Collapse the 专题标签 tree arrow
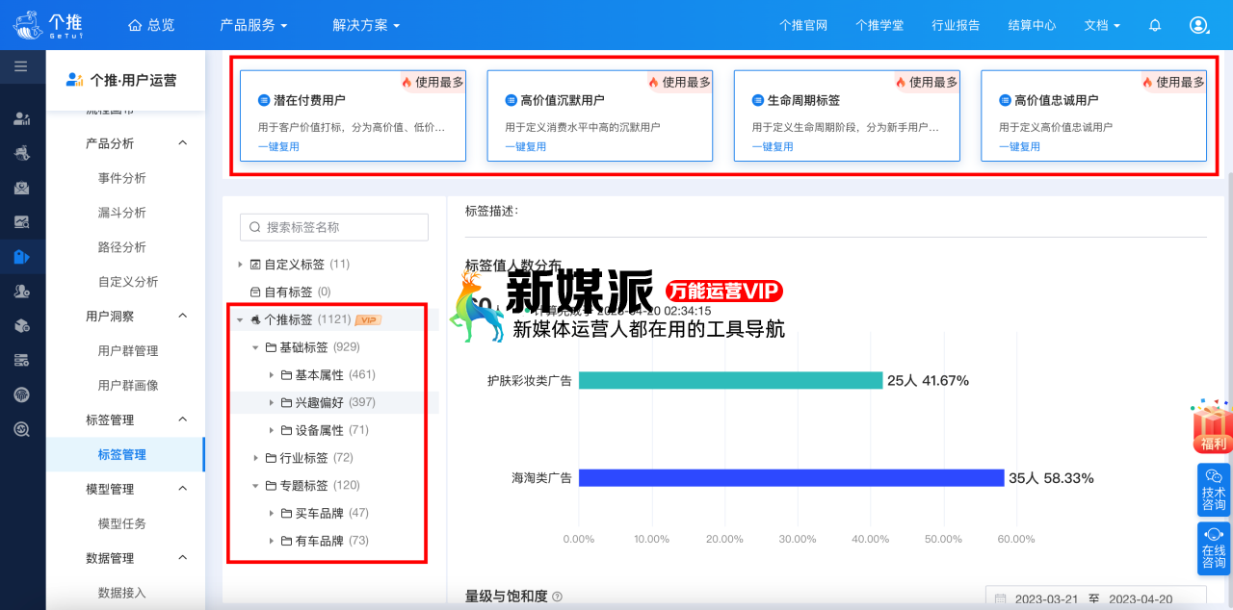Screen dimensions: 1233x610 [x=255, y=486]
